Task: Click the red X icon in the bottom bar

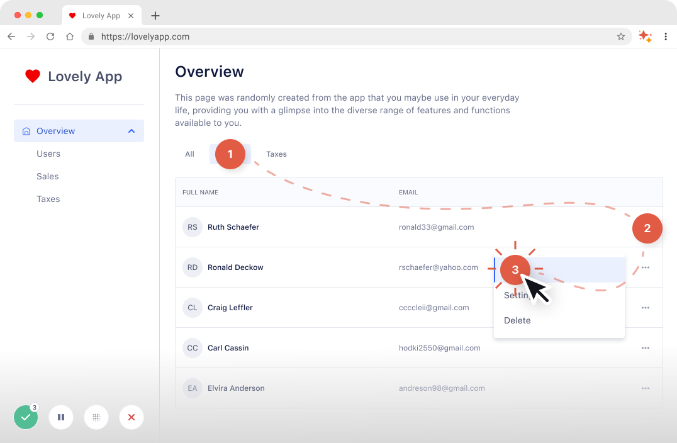Action: tap(131, 417)
